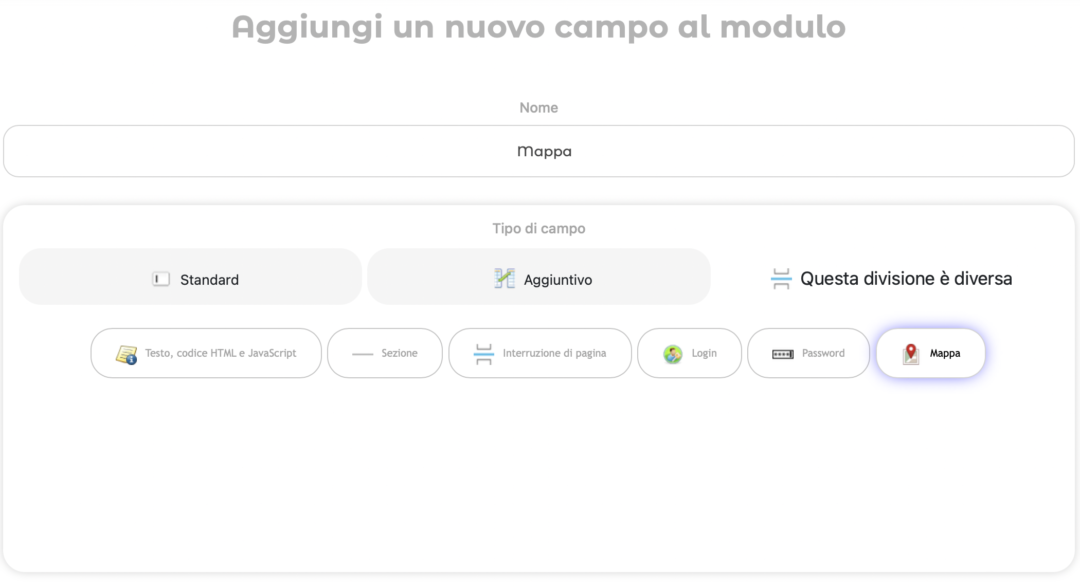Click the Standard field type icon

(x=161, y=279)
